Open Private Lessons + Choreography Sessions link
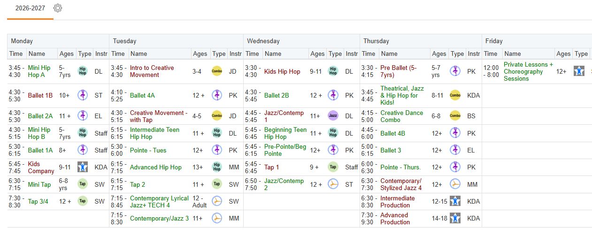 [528, 71]
